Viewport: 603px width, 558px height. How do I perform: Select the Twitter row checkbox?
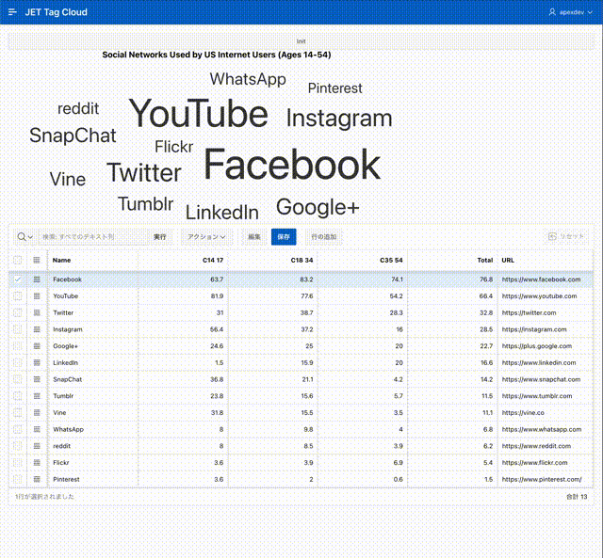pos(17,312)
